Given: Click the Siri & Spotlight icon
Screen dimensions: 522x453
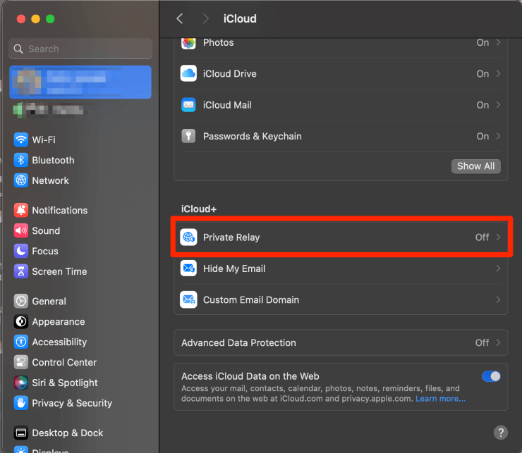Looking at the screenshot, I should 21,383.
